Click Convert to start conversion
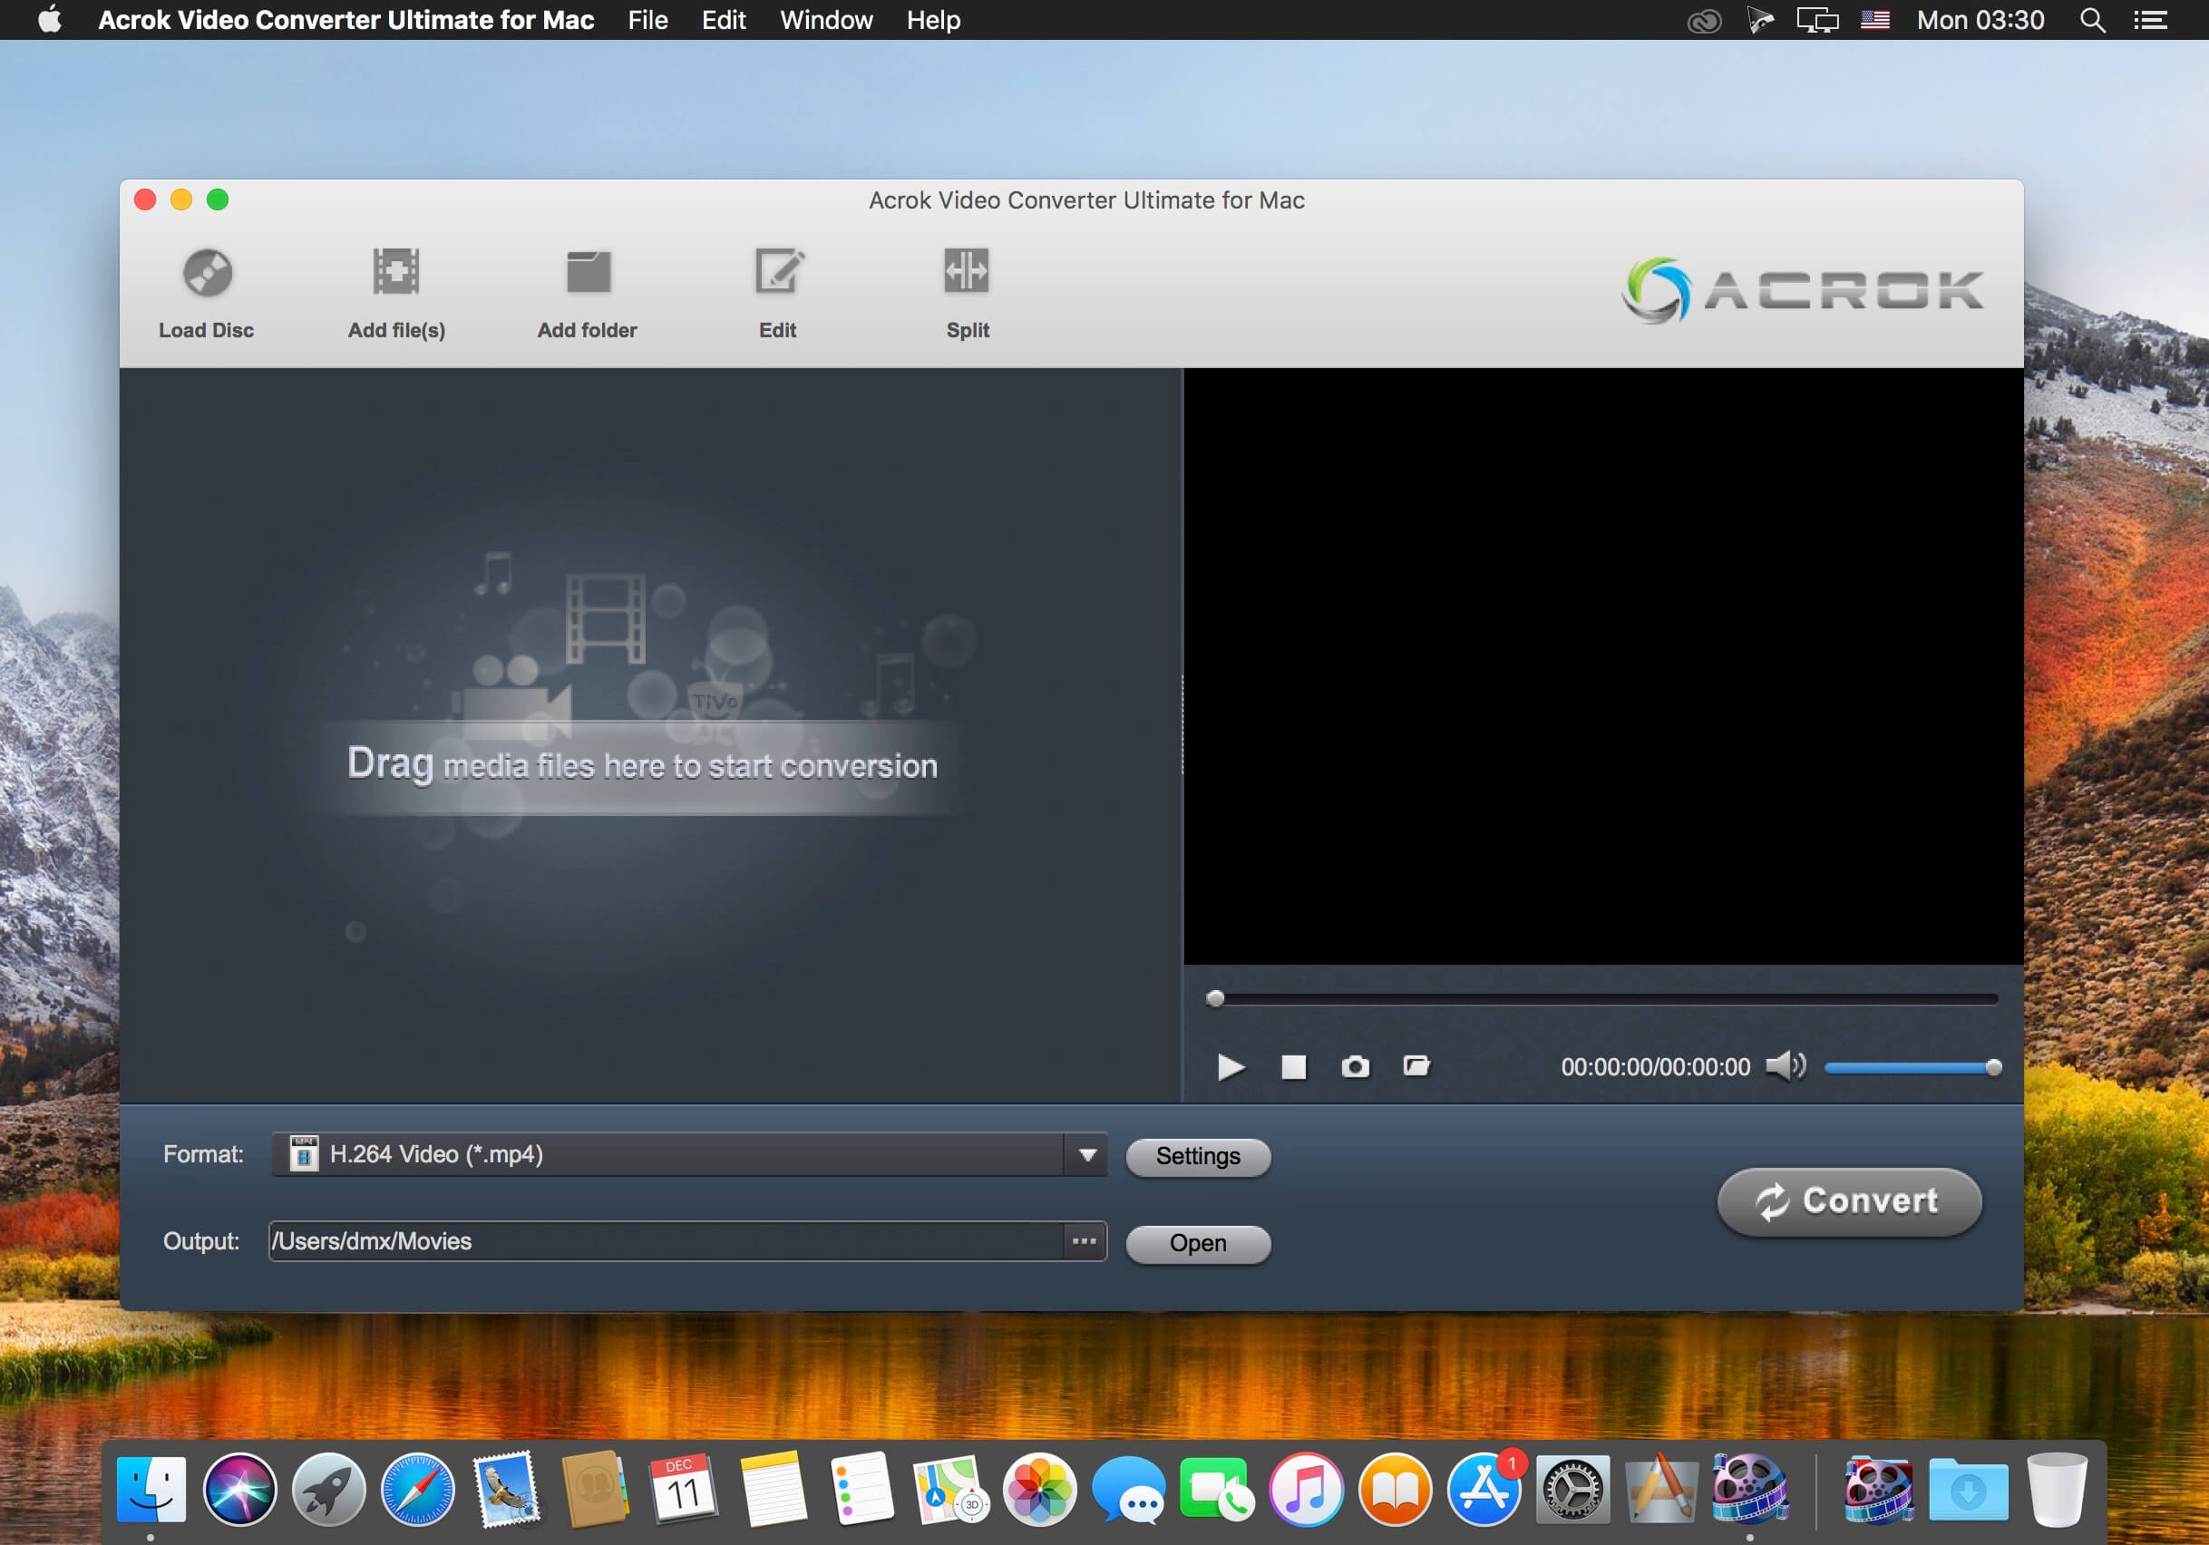2209x1545 pixels. [x=1846, y=1201]
